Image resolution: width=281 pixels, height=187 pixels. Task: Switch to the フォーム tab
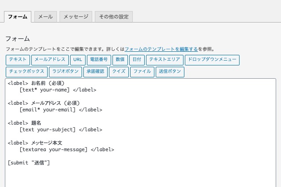click(18, 17)
